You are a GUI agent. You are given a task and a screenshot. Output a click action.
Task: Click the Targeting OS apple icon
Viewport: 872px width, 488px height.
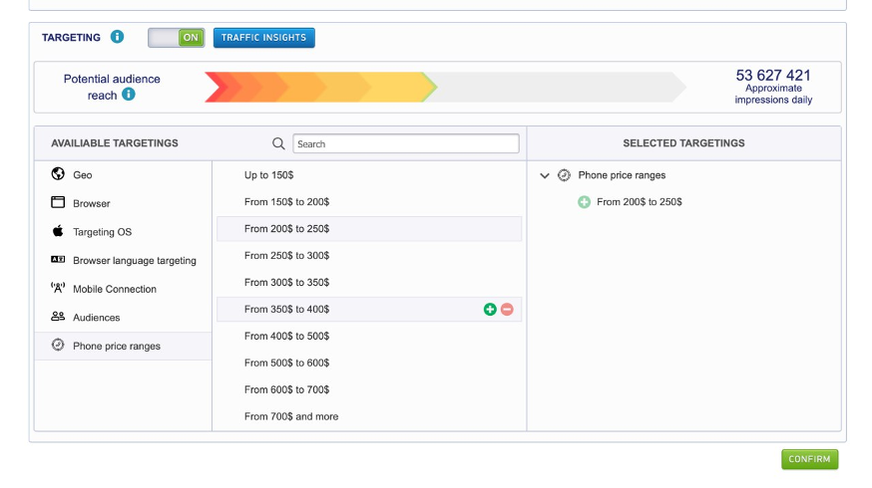[x=58, y=231]
